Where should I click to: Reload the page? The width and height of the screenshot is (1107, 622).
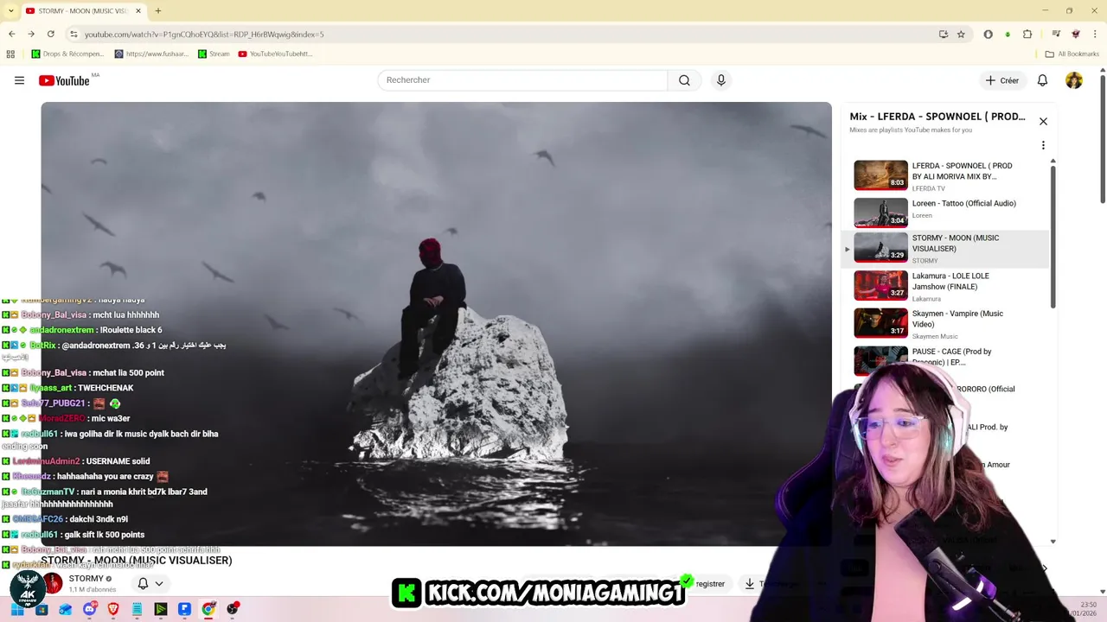(51, 34)
